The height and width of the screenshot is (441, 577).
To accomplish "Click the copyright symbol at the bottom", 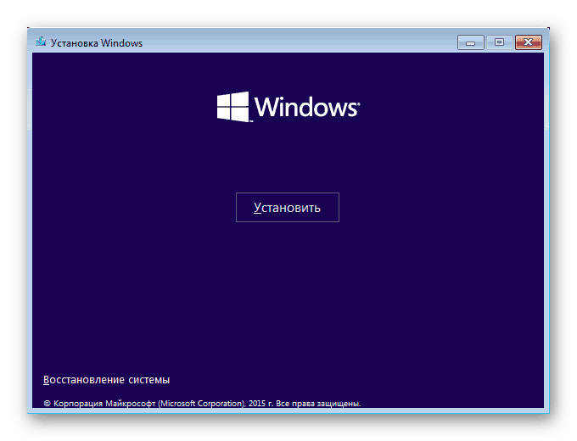I will point(47,404).
